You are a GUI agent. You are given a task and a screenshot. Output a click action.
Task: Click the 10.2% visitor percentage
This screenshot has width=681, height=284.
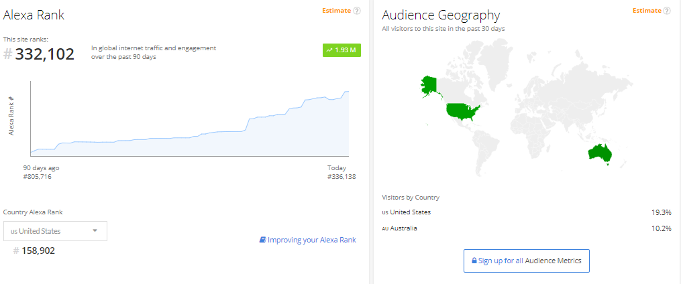pos(662,228)
